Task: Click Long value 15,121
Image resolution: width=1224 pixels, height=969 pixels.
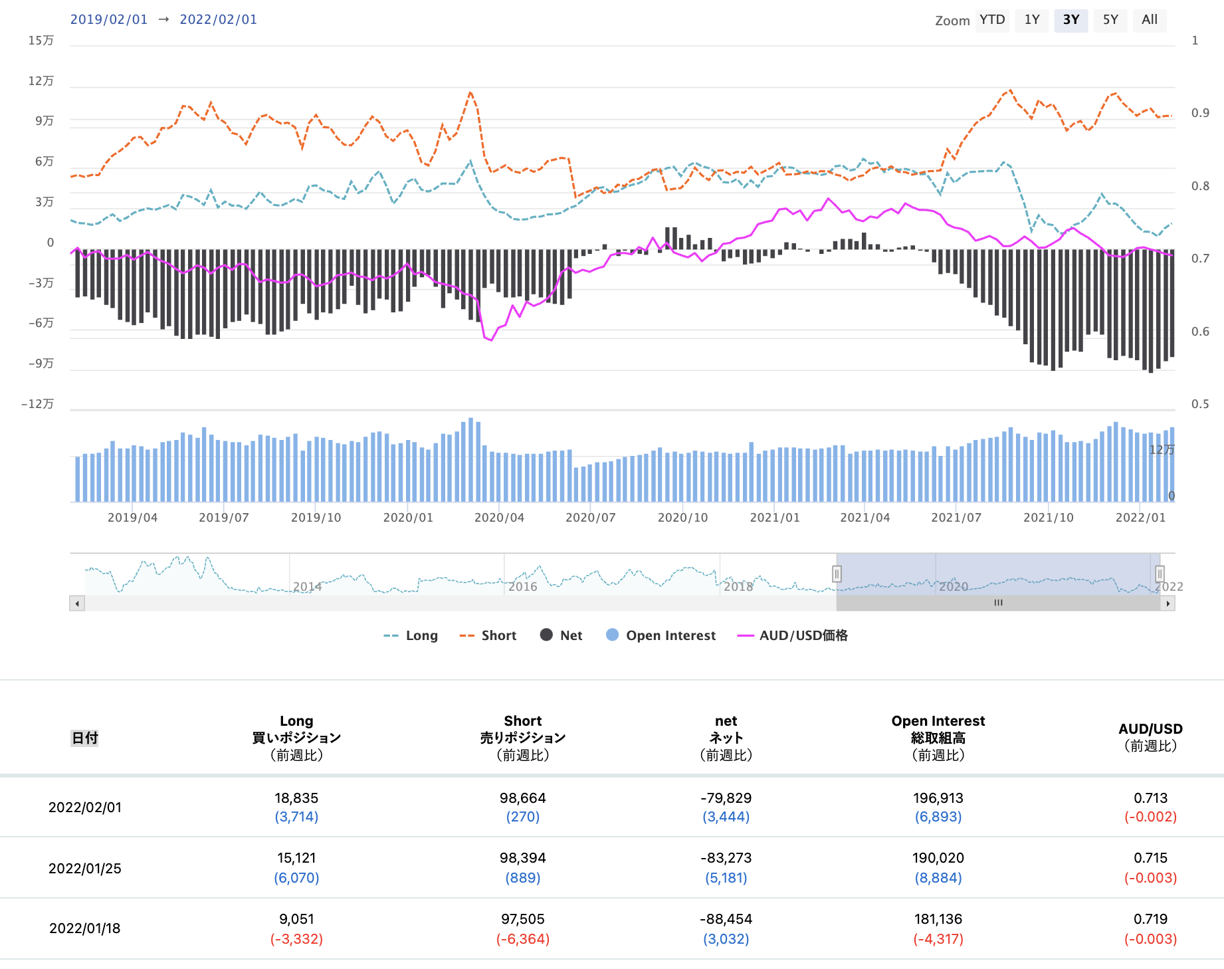Action: click(x=296, y=858)
